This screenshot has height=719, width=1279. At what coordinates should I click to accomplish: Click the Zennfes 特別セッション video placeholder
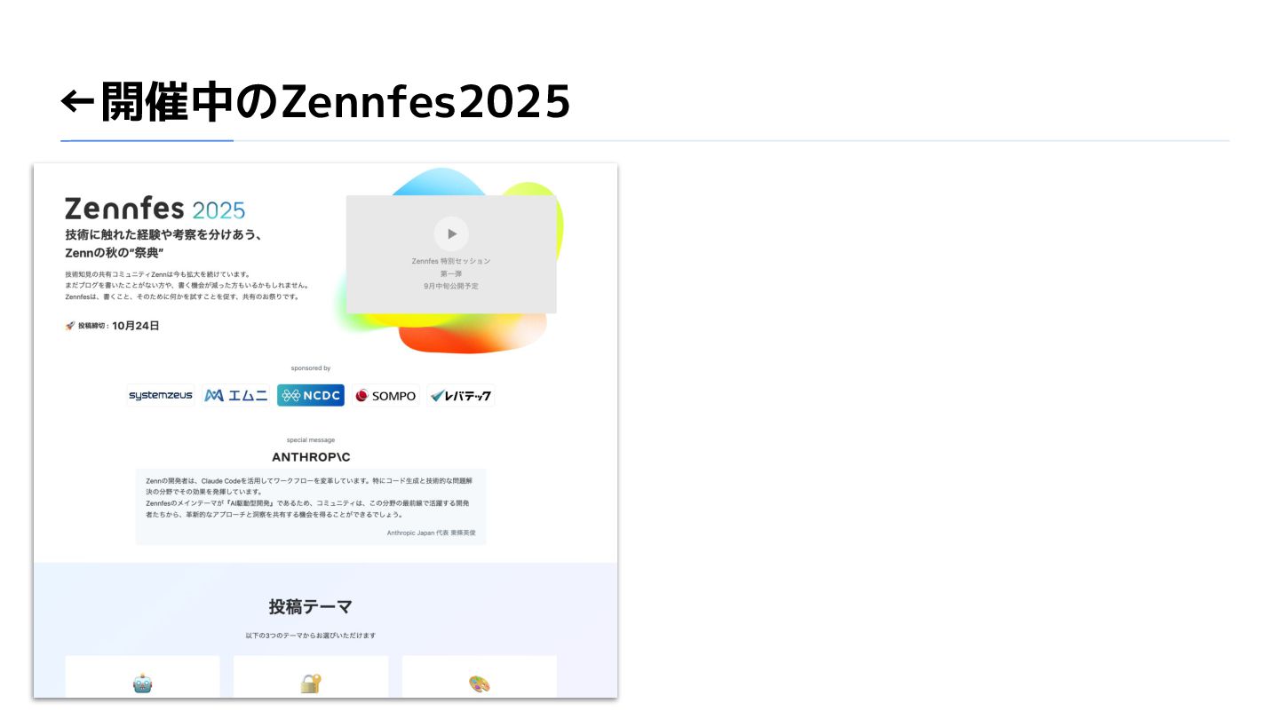tap(451, 254)
